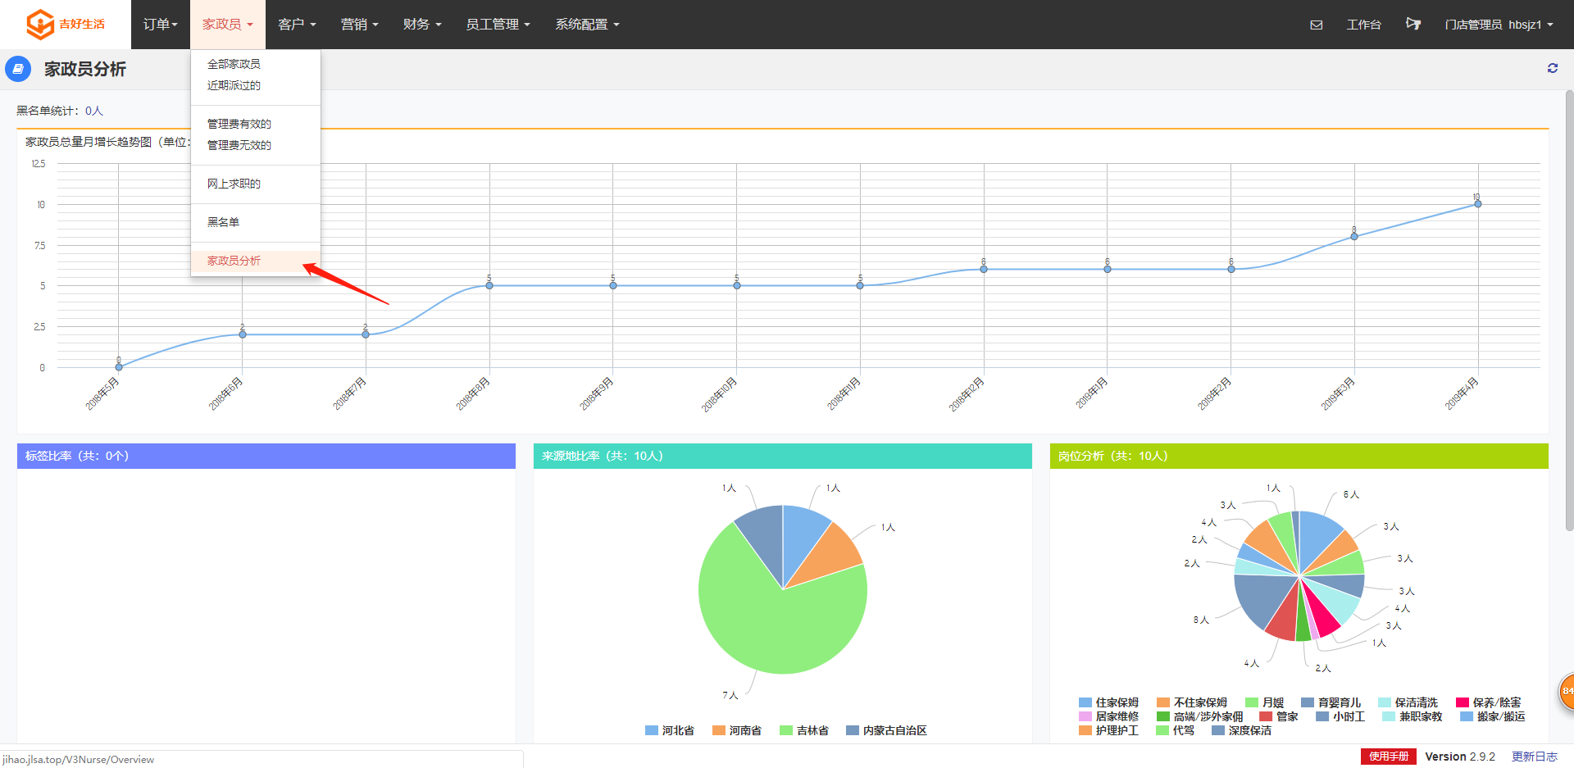The width and height of the screenshot is (1574, 768).
Task: Select 家政员分析 menu entry
Action: tap(256, 261)
